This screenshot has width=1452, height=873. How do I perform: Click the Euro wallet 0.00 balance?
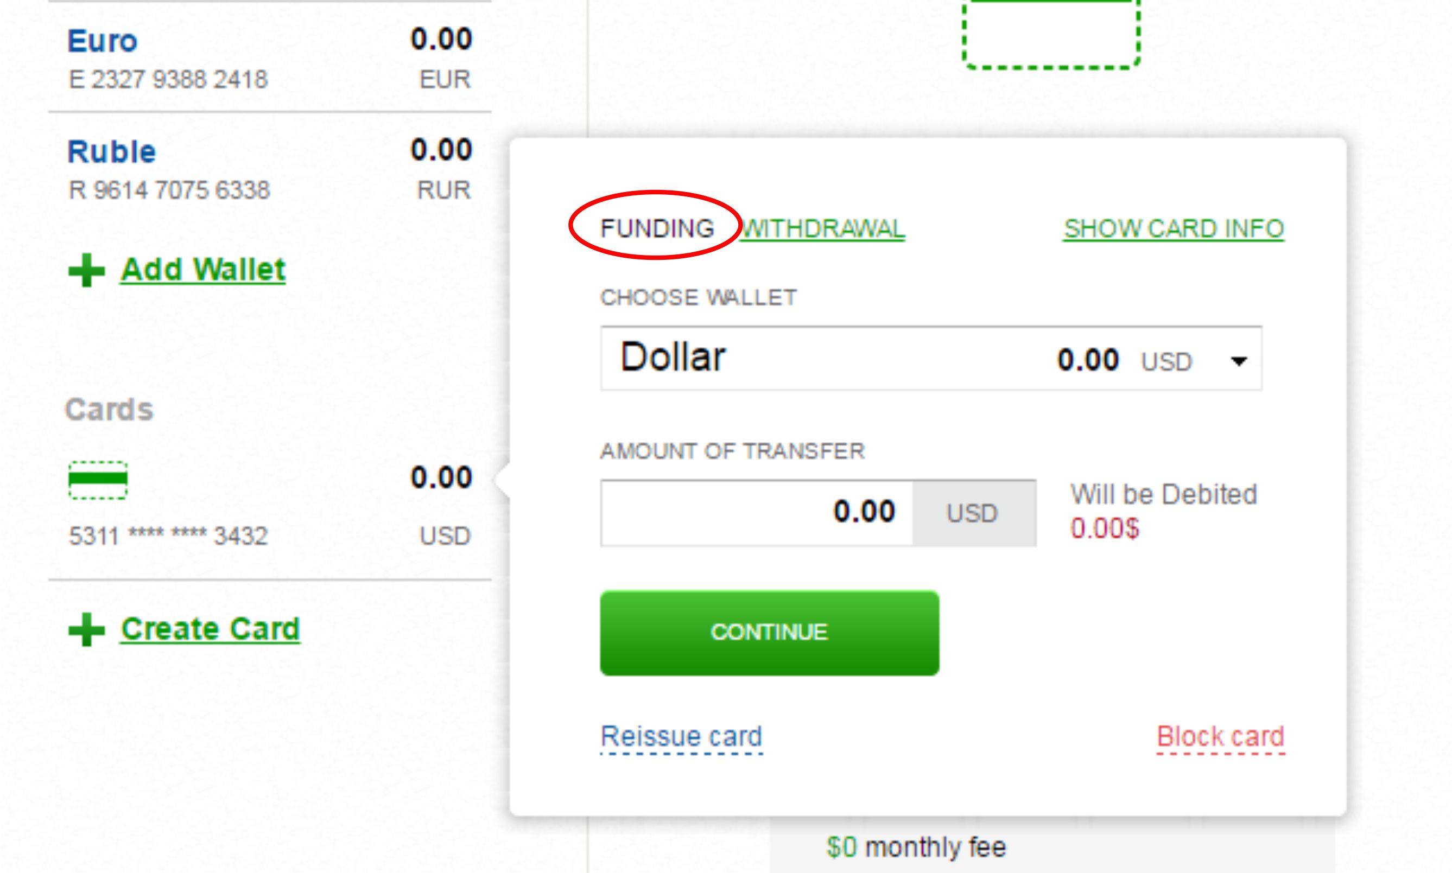[441, 39]
